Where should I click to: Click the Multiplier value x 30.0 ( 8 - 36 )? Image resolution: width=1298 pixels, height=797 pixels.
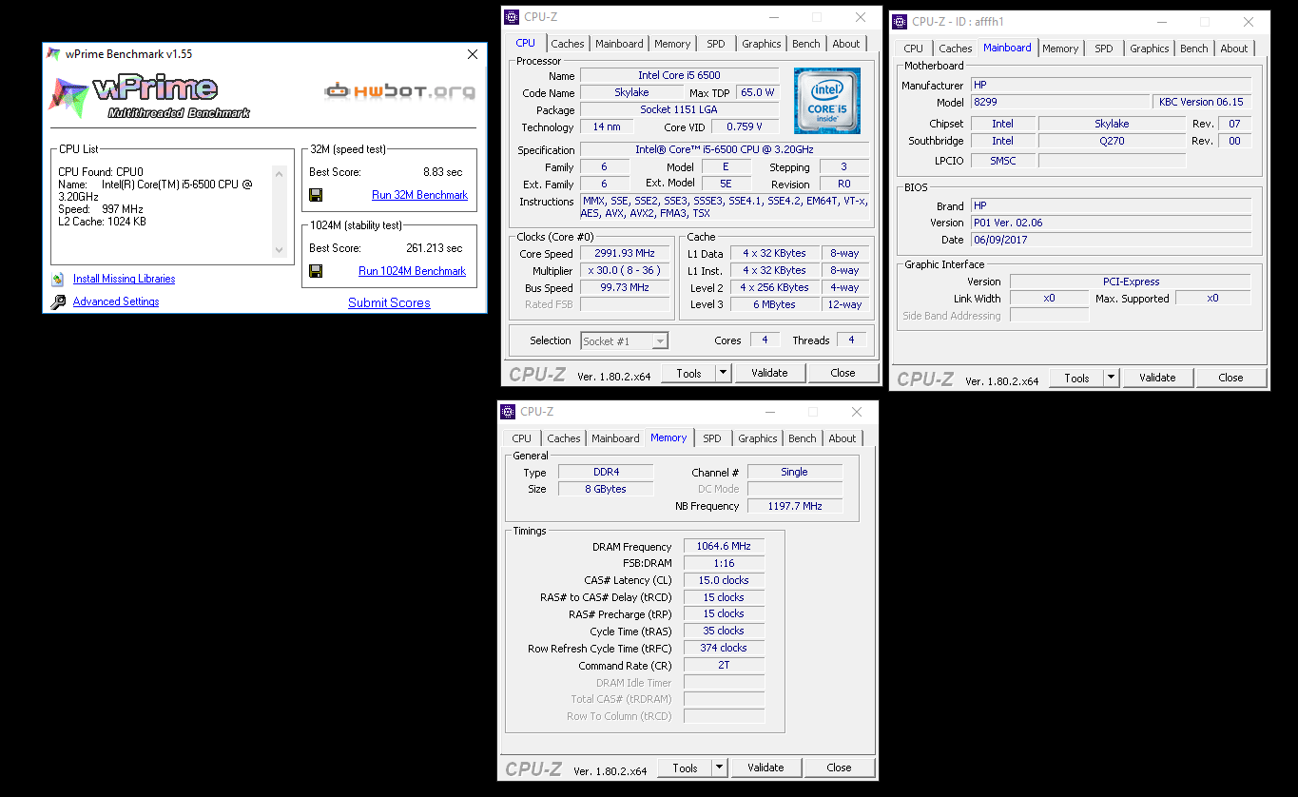coord(625,271)
